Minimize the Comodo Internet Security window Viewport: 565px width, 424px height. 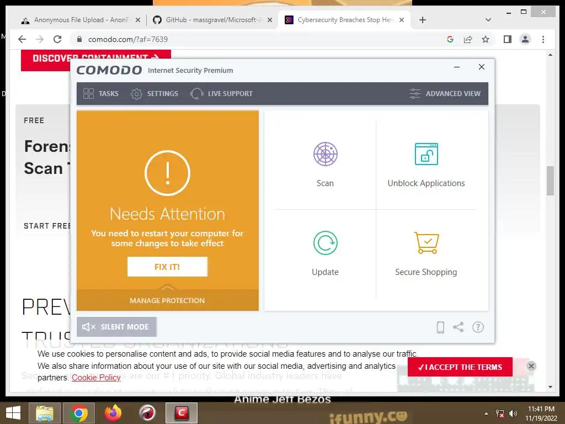(x=456, y=67)
